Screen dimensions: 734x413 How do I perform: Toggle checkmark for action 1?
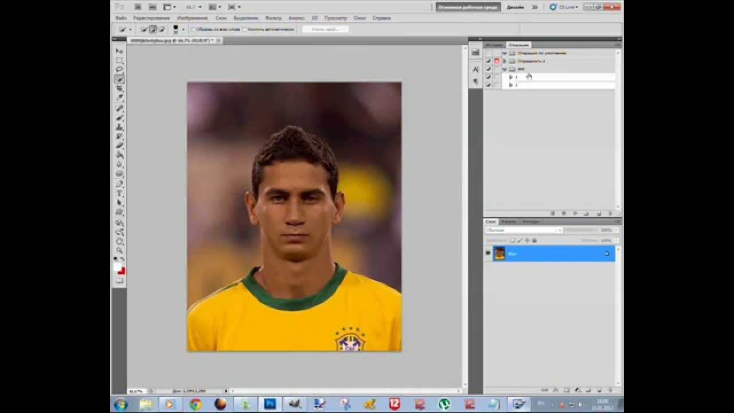[489, 77]
